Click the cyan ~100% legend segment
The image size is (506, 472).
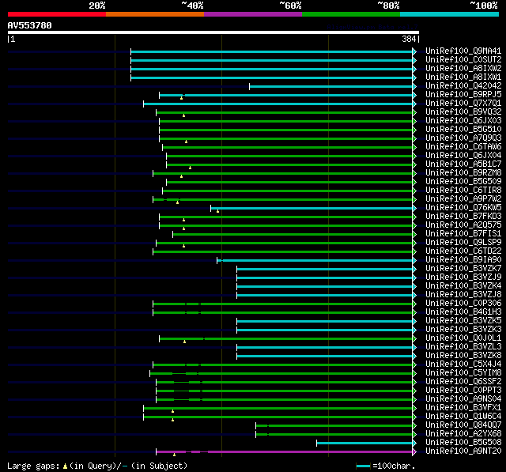(x=449, y=14)
